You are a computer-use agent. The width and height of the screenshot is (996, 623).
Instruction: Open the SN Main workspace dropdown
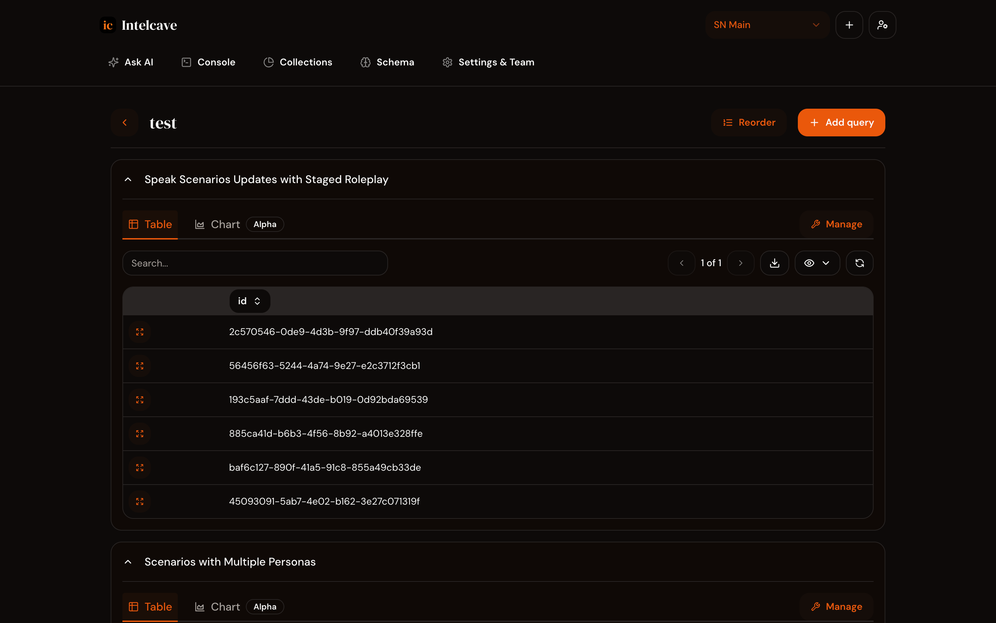766,25
